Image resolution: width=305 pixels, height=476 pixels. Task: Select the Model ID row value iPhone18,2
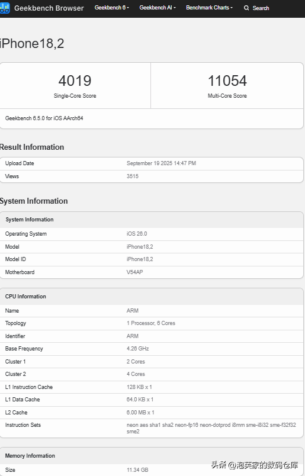pos(140,259)
